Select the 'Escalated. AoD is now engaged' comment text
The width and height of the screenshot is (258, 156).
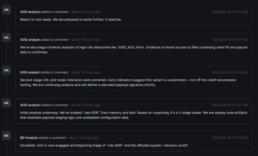(x=105, y=145)
